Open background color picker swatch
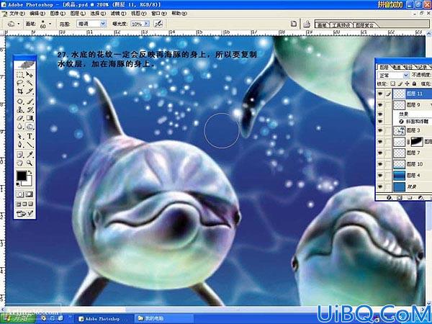The image size is (432, 324). (x=29, y=181)
